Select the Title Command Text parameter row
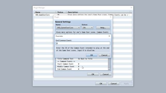This screenshot has width=166, height=93. [x=82, y=59]
